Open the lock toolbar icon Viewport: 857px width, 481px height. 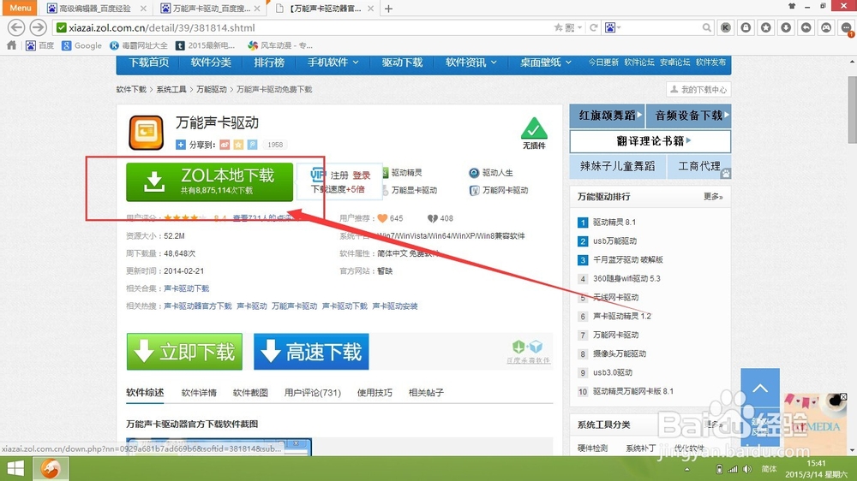(x=746, y=27)
